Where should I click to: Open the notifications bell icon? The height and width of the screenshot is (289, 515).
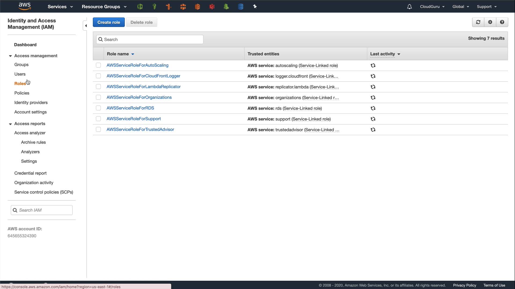point(409,7)
